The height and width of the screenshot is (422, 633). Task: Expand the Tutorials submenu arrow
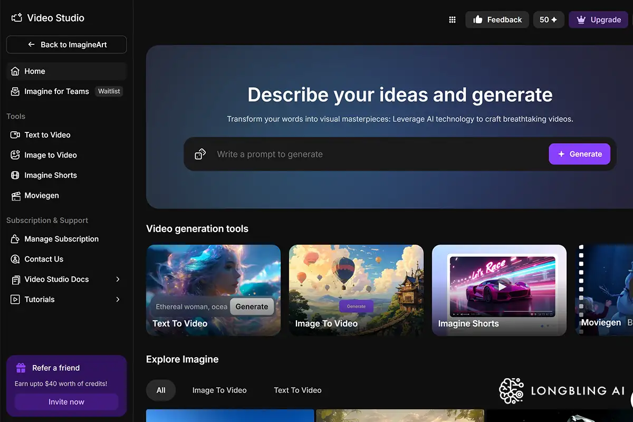coord(118,300)
